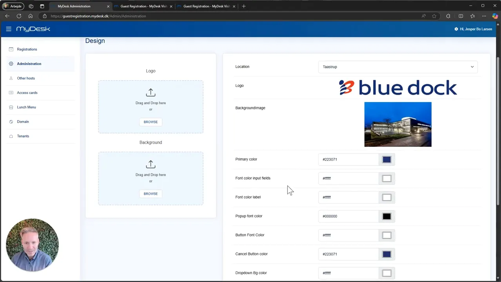The height and width of the screenshot is (282, 501).
Task: Click BROWSE under the Logo upload area
Action: point(151,122)
